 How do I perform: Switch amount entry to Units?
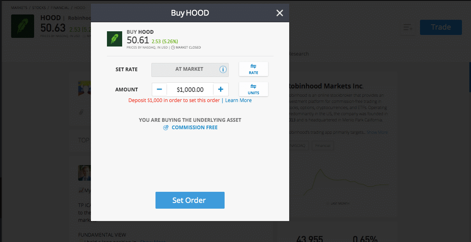253,89
